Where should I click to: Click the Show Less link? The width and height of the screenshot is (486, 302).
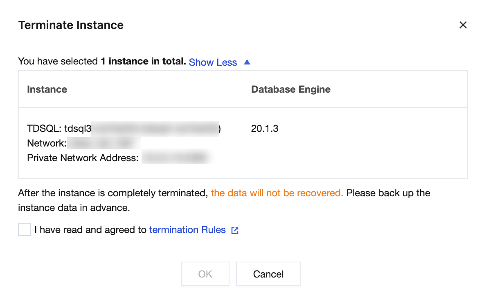click(x=213, y=62)
